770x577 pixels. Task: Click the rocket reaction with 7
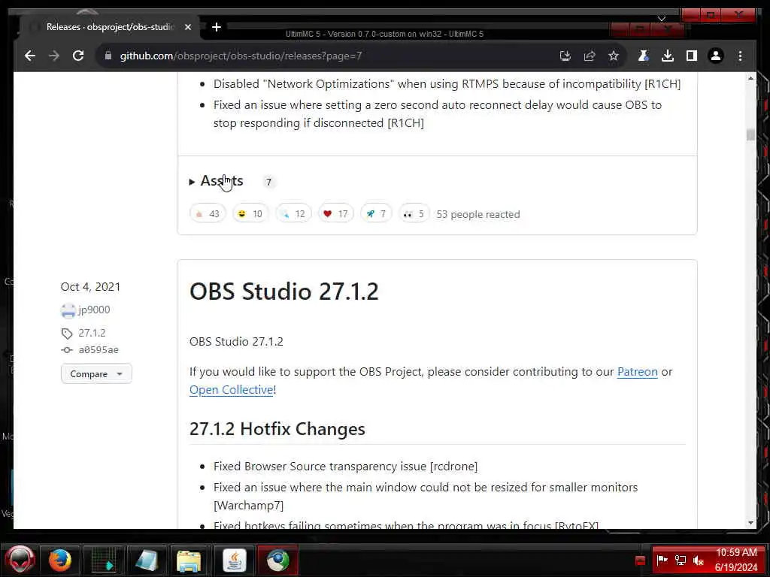tap(376, 214)
